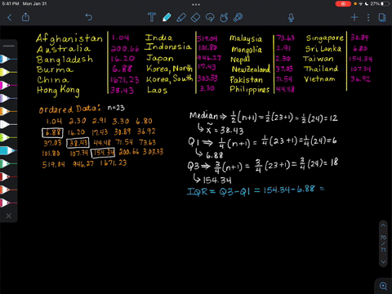
Task: Select the Text tool
Action: [152, 17]
